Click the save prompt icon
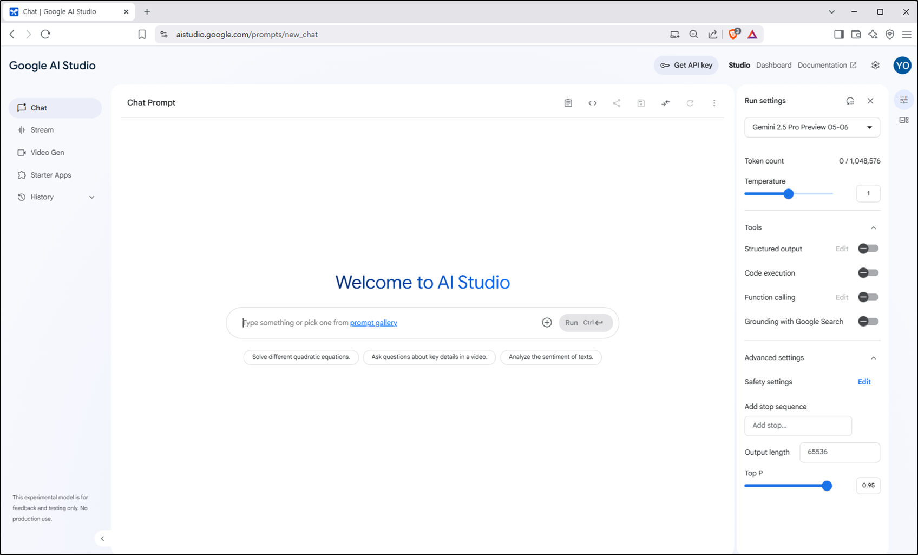Viewport: 918px width, 555px height. (x=641, y=103)
